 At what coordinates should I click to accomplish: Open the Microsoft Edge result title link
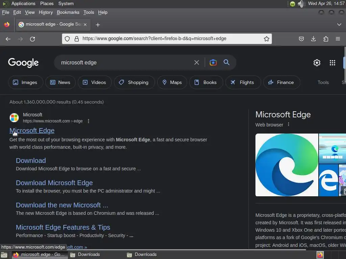(x=32, y=131)
